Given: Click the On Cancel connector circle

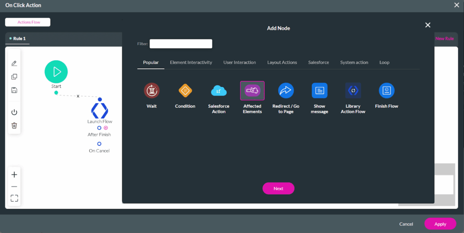Looking at the screenshot, I should click(99, 144).
